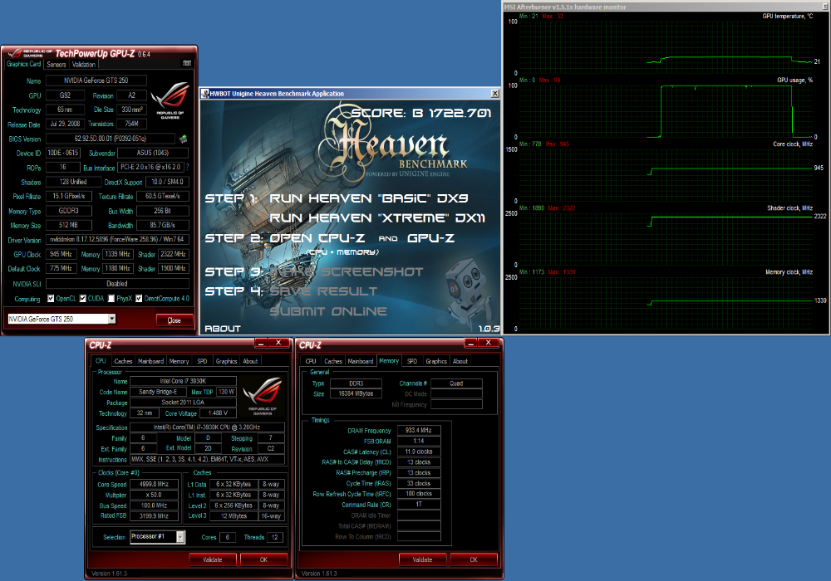Select GPU-Z Graphics Card tab

point(23,64)
